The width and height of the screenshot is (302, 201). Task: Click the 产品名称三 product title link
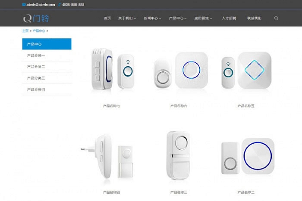(x=179, y=192)
